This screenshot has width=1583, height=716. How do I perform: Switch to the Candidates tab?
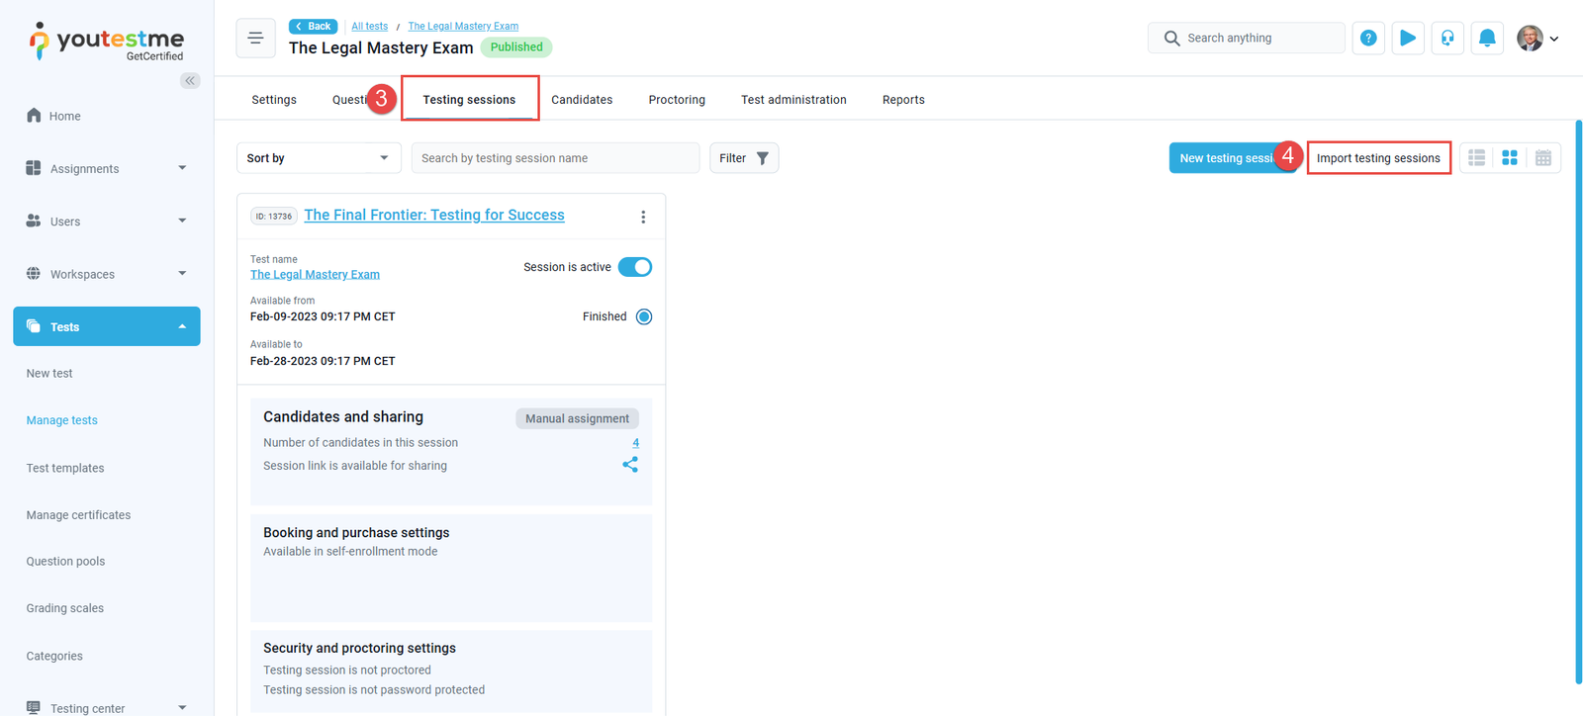[582, 100]
